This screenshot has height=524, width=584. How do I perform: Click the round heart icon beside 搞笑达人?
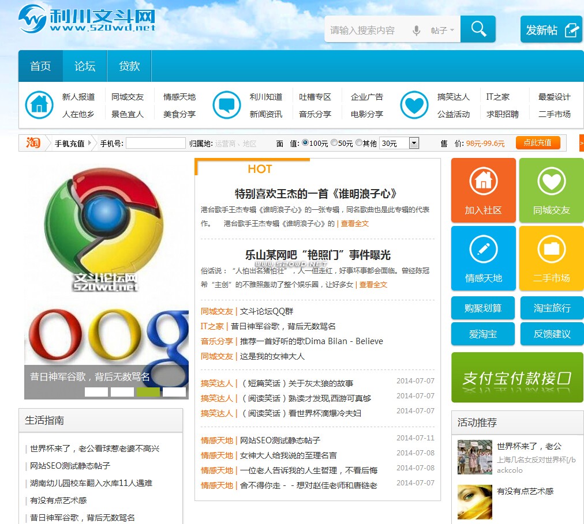tap(414, 105)
